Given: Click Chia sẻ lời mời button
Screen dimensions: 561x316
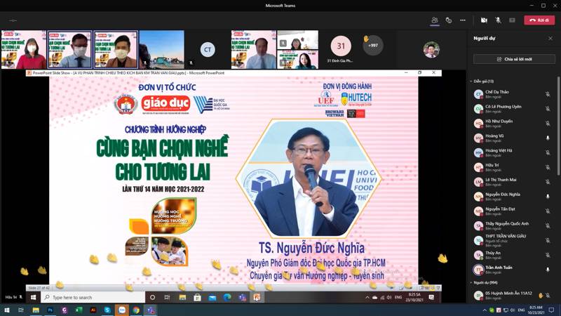Looking at the screenshot, I should [x=513, y=60].
